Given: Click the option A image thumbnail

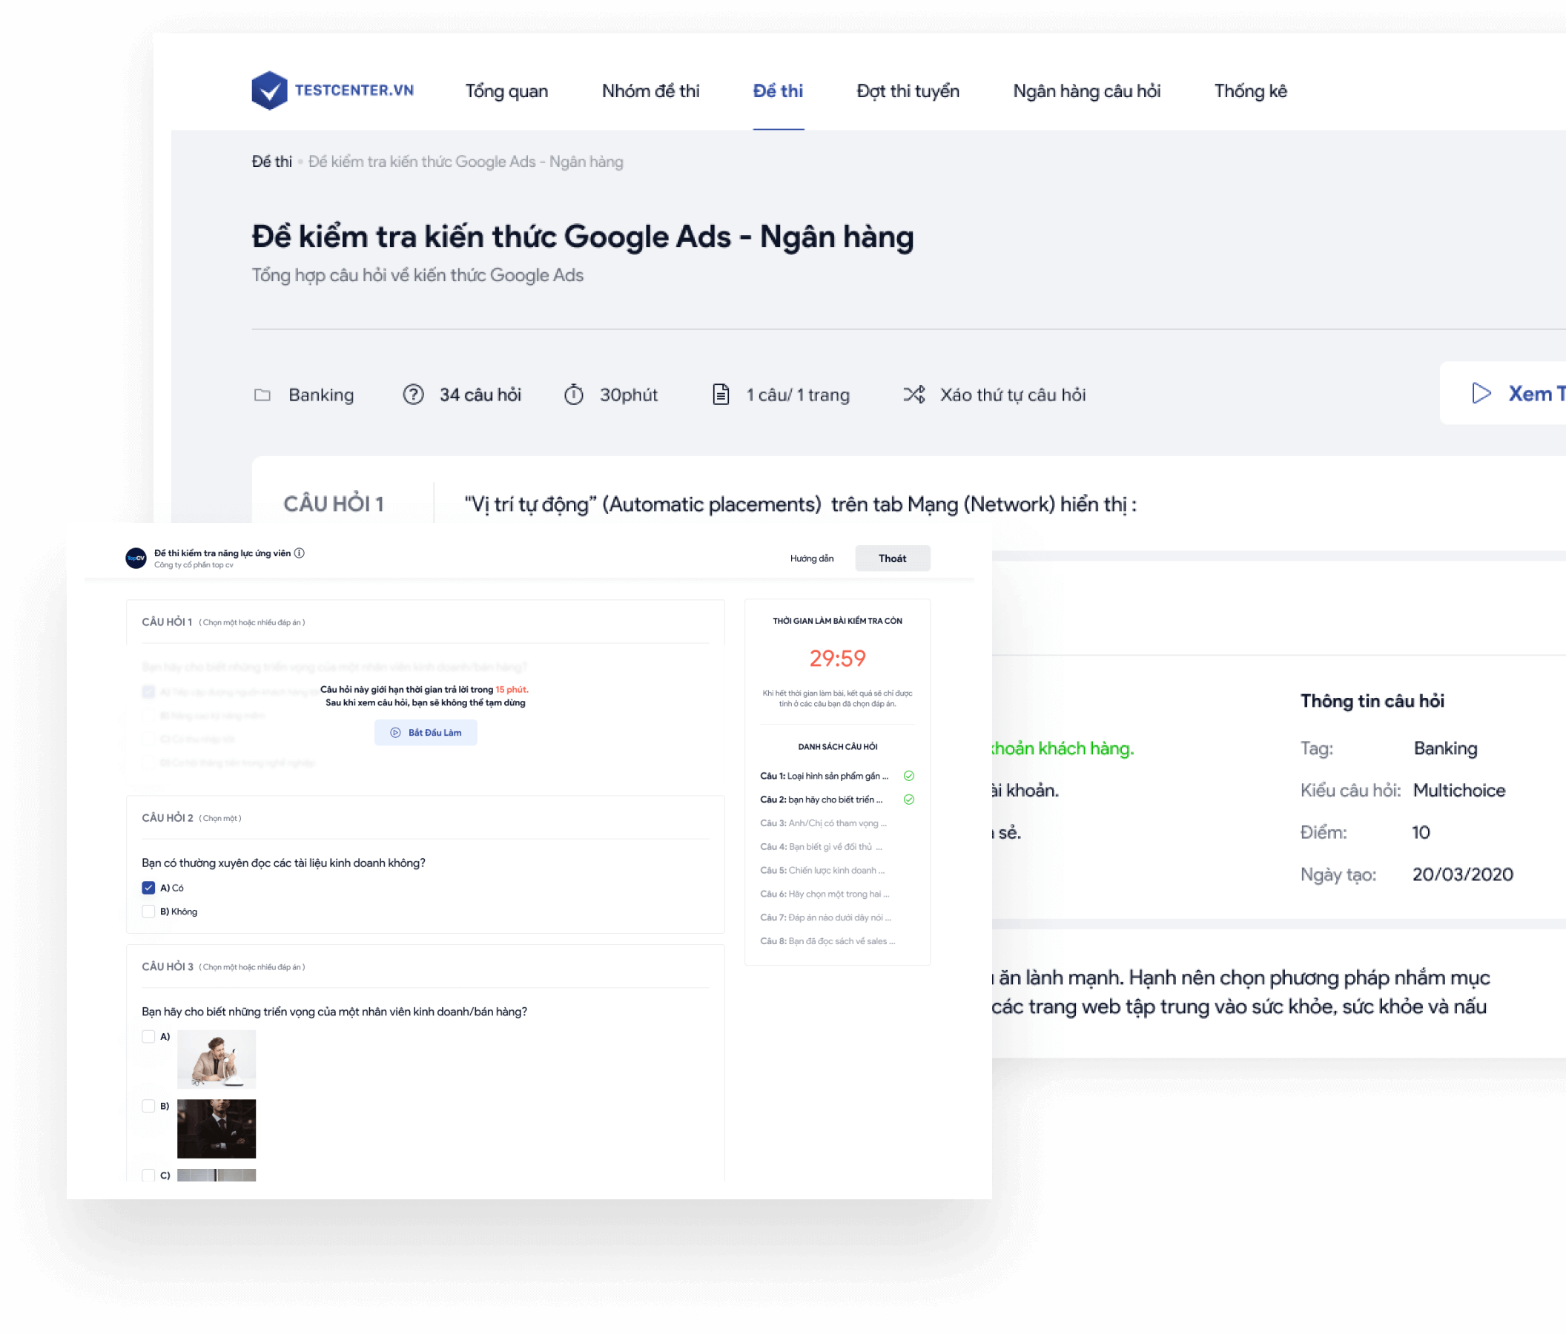Looking at the screenshot, I should tap(217, 1059).
